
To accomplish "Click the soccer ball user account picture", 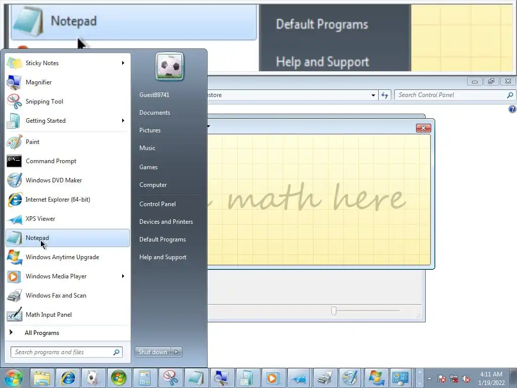I will (170, 66).
